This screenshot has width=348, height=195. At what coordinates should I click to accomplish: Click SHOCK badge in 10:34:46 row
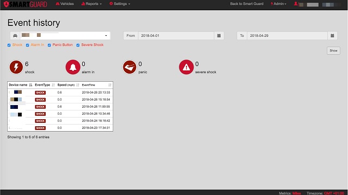(40, 114)
